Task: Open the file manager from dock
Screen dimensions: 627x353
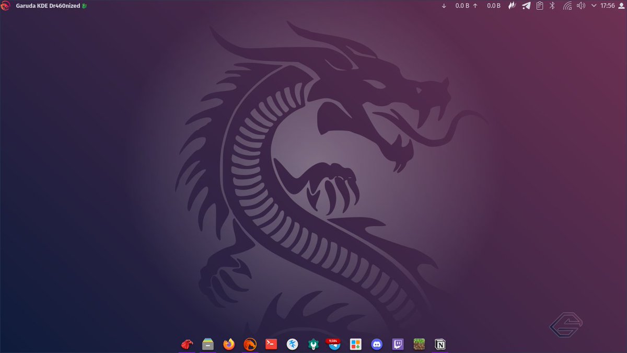Action: coord(208,344)
